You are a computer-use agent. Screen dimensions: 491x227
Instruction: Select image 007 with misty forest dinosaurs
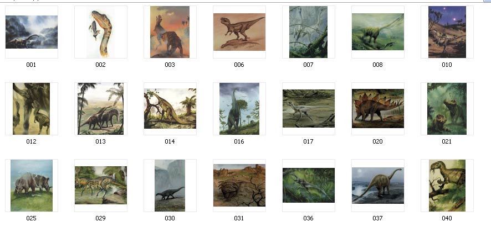pos(309,32)
